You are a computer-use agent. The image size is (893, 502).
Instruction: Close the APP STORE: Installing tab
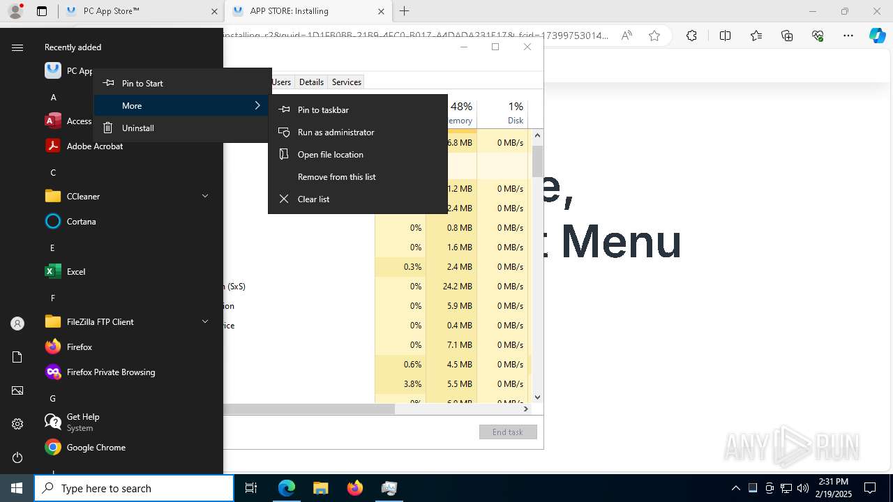[x=381, y=11]
